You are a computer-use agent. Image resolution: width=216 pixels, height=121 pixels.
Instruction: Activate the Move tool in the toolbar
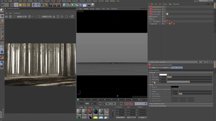(x=16, y=5)
